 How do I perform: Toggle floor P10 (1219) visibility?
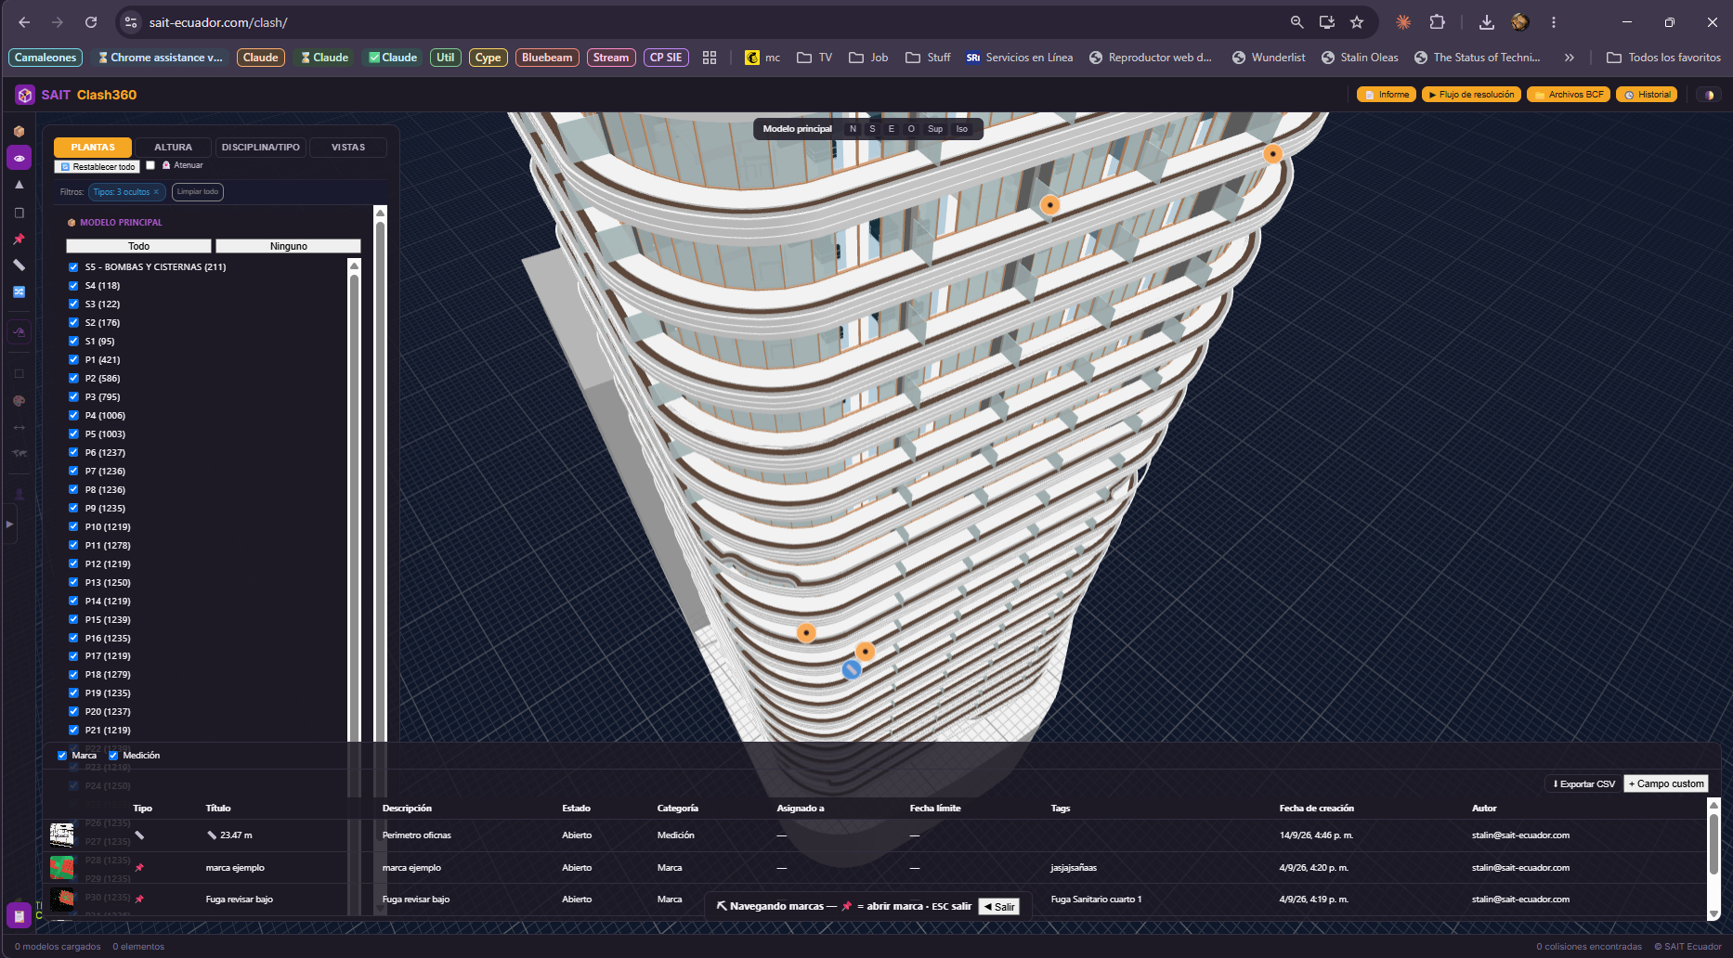[73, 527]
